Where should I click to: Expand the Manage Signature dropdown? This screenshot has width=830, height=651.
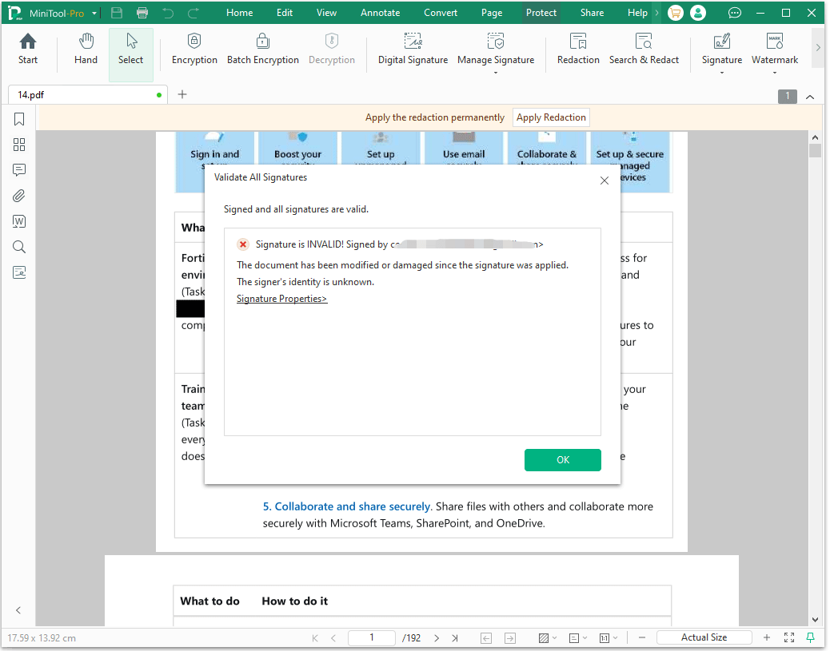[x=496, y=73]
